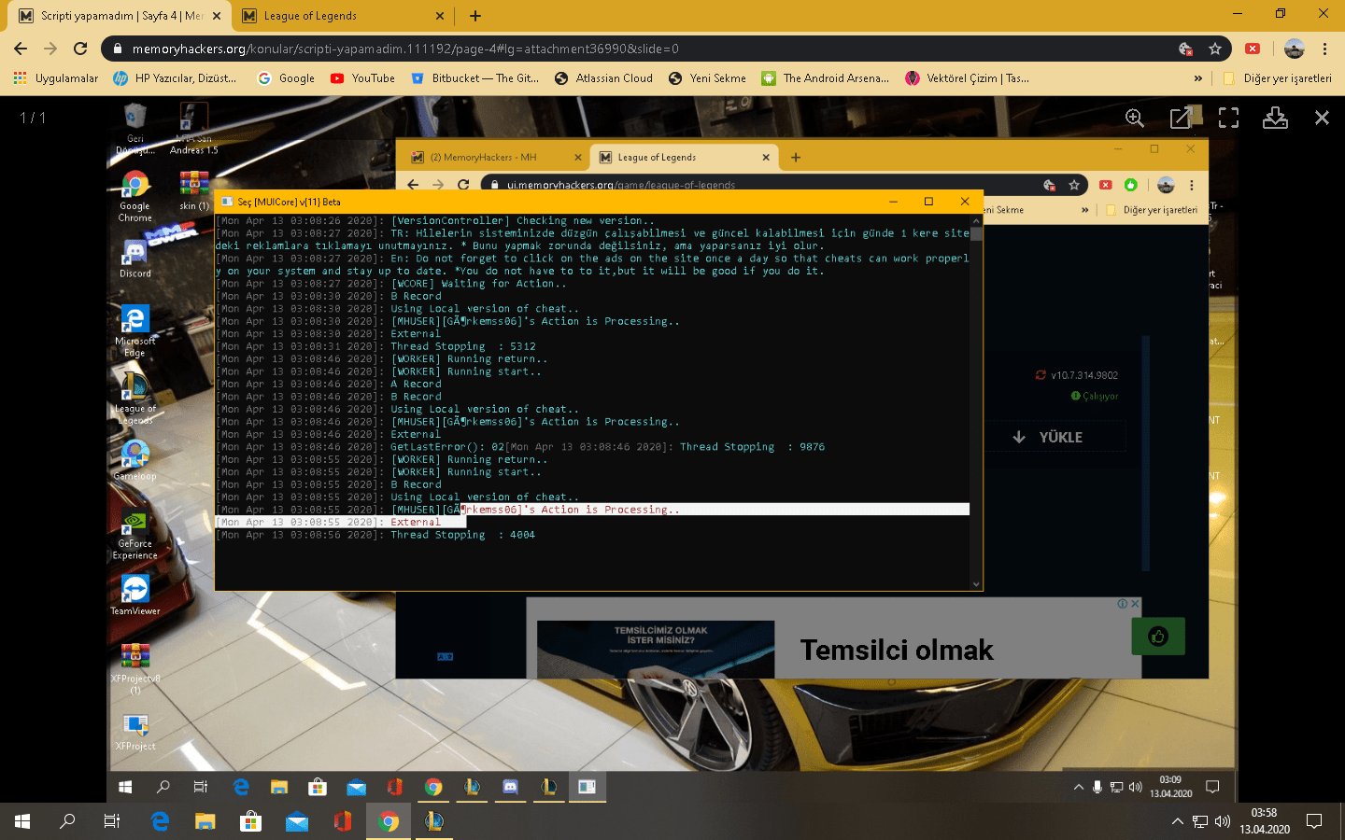Go back to the previous page
The image size is (1345, 840).
(21, 49)
